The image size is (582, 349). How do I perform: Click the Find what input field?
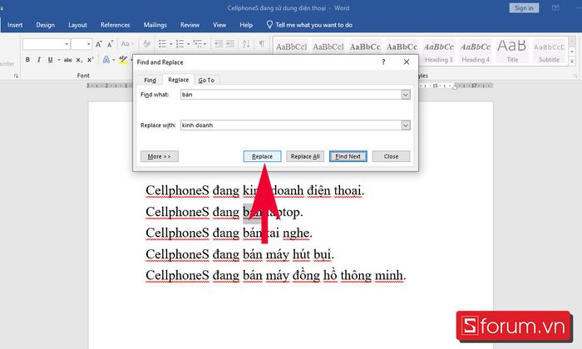(291, 95)
